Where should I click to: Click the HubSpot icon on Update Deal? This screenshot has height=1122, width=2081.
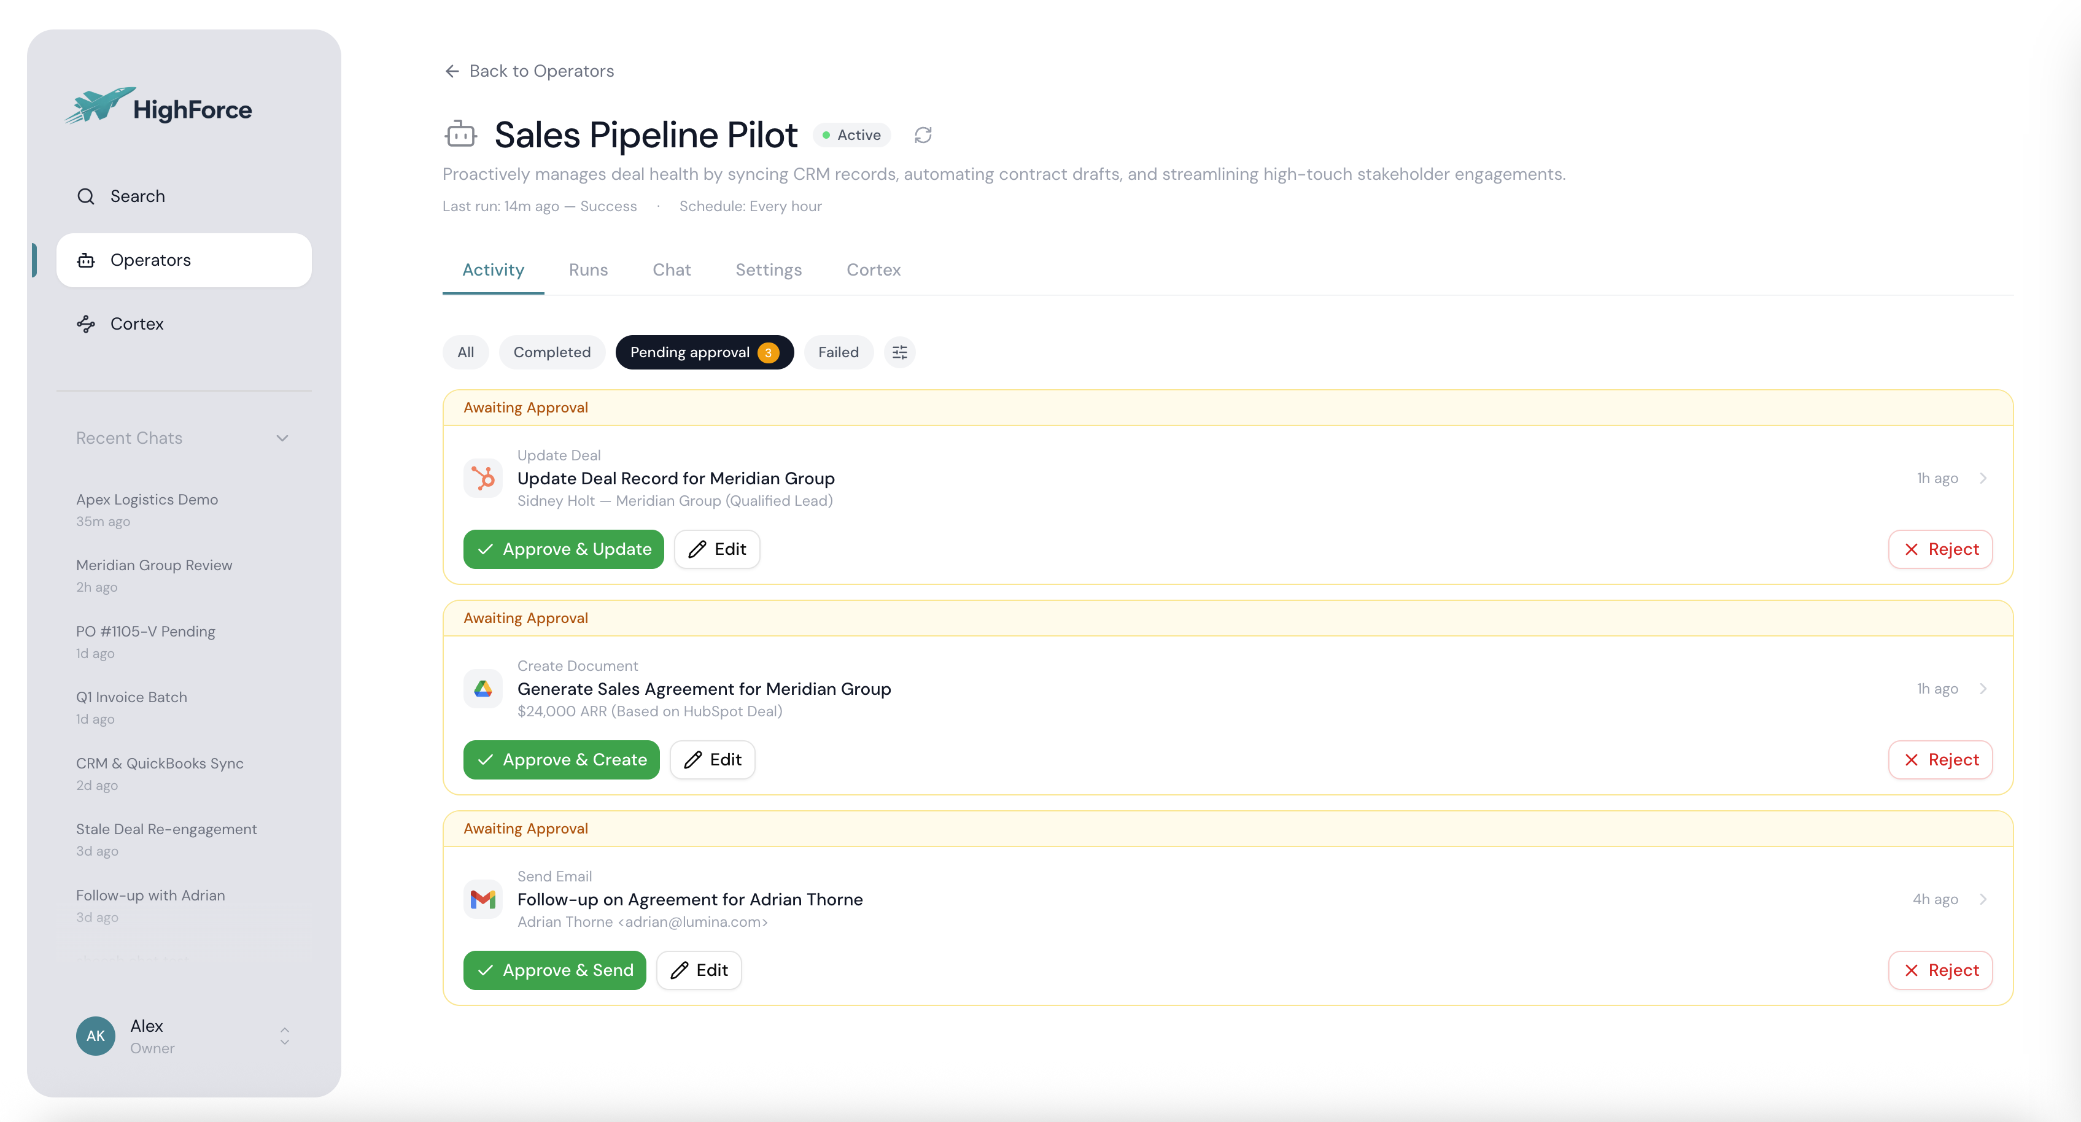click(483, 478)
